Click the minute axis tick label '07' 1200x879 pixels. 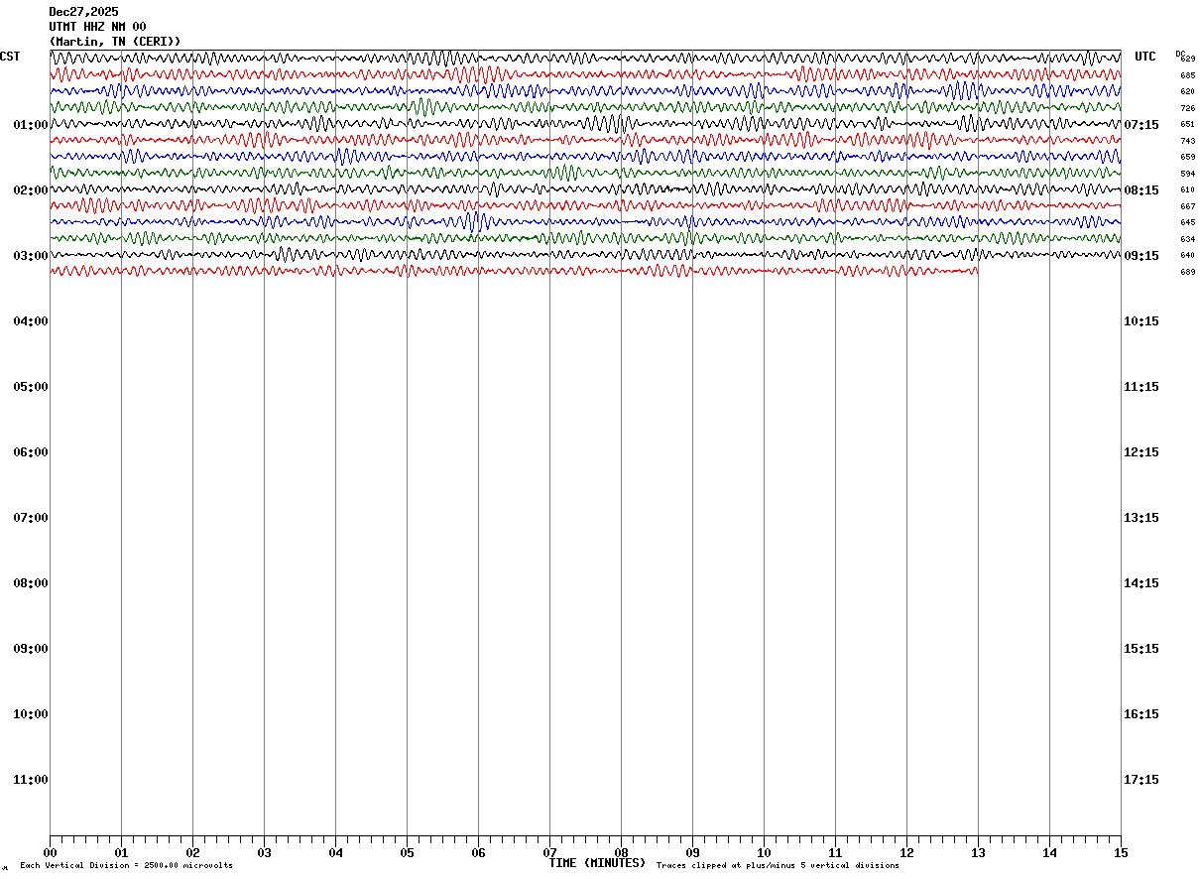click(x=549, y=853)
